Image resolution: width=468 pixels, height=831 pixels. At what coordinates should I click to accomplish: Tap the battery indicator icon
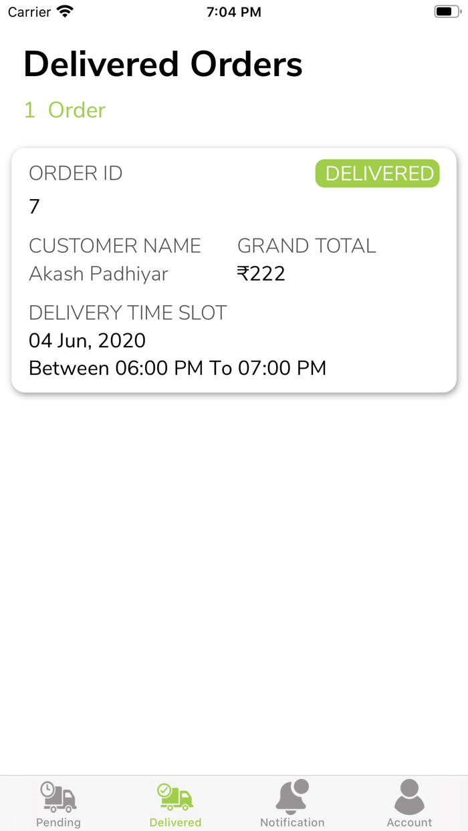(x=445, y=11)
